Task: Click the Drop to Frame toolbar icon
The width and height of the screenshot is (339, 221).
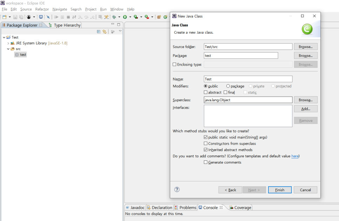Action: [100, 17]
